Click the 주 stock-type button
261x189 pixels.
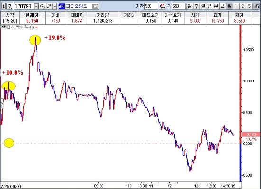point(10,6)
